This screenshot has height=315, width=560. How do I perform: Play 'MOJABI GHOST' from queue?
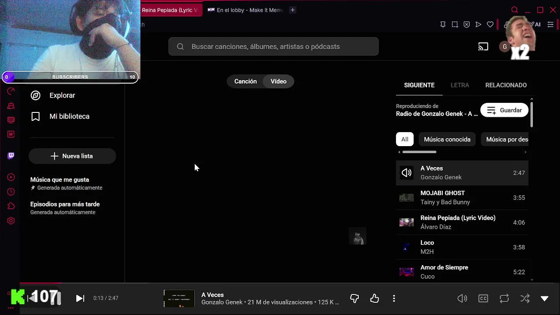point(462,198)
